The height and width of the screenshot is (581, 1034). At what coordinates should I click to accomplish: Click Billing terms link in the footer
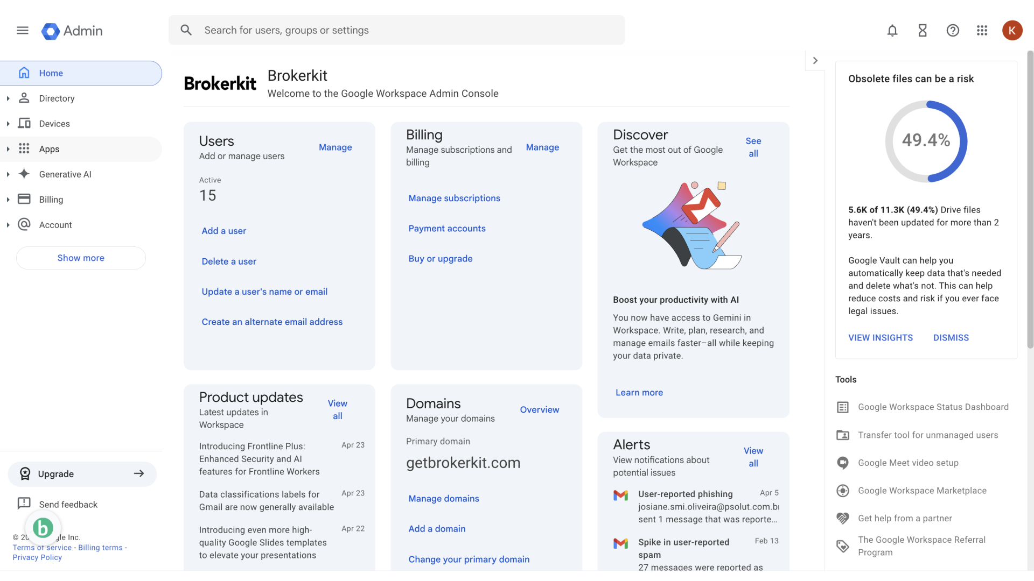[100, 548]
